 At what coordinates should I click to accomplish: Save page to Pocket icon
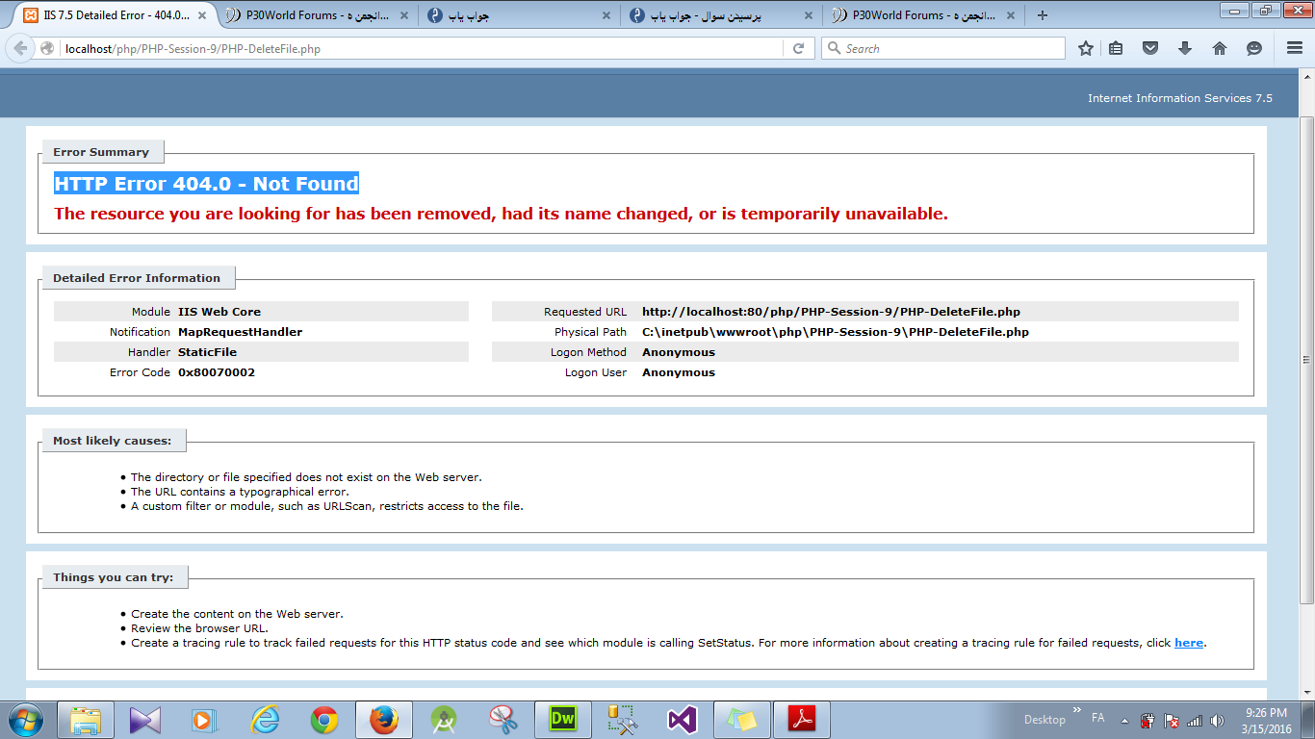point(1149,48)
